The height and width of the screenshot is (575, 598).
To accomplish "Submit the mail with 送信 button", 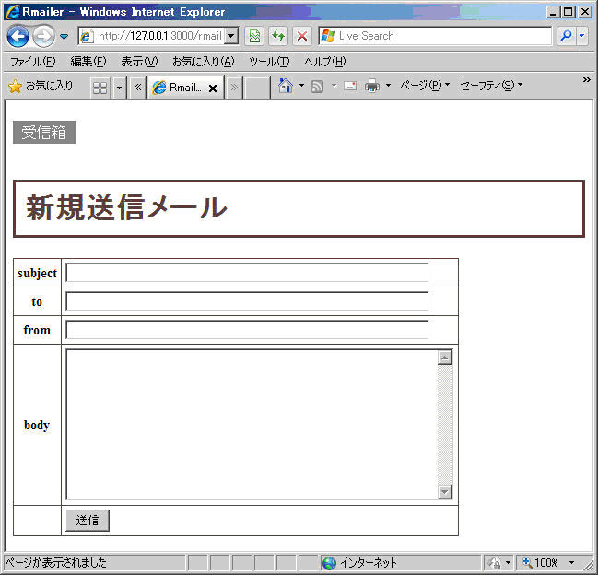I will point(88,521).
